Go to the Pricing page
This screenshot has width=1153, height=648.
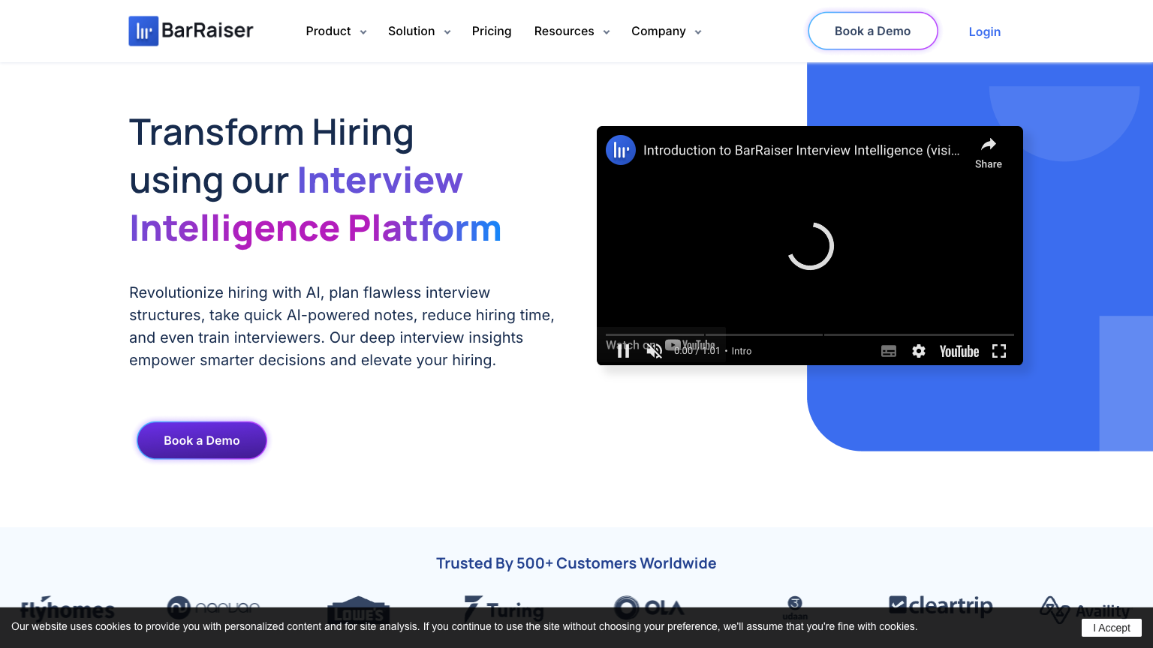coord(492,31)
